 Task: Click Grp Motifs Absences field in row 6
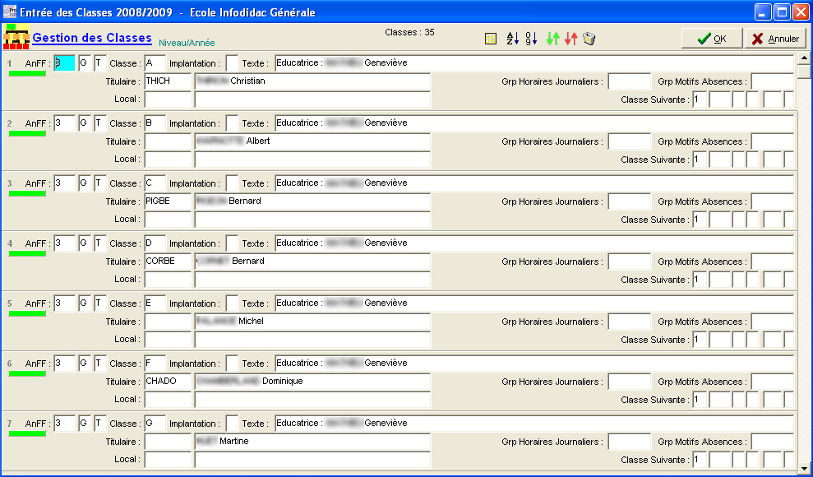773,382
